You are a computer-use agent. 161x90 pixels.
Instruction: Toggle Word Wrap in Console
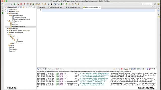coord(130,69)
